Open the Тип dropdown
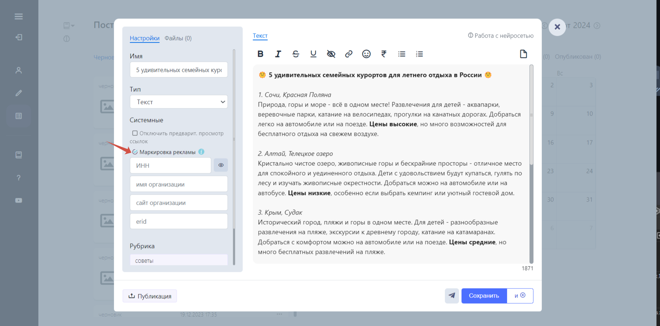This screenshot has width=660, height=326. [179, 102]
